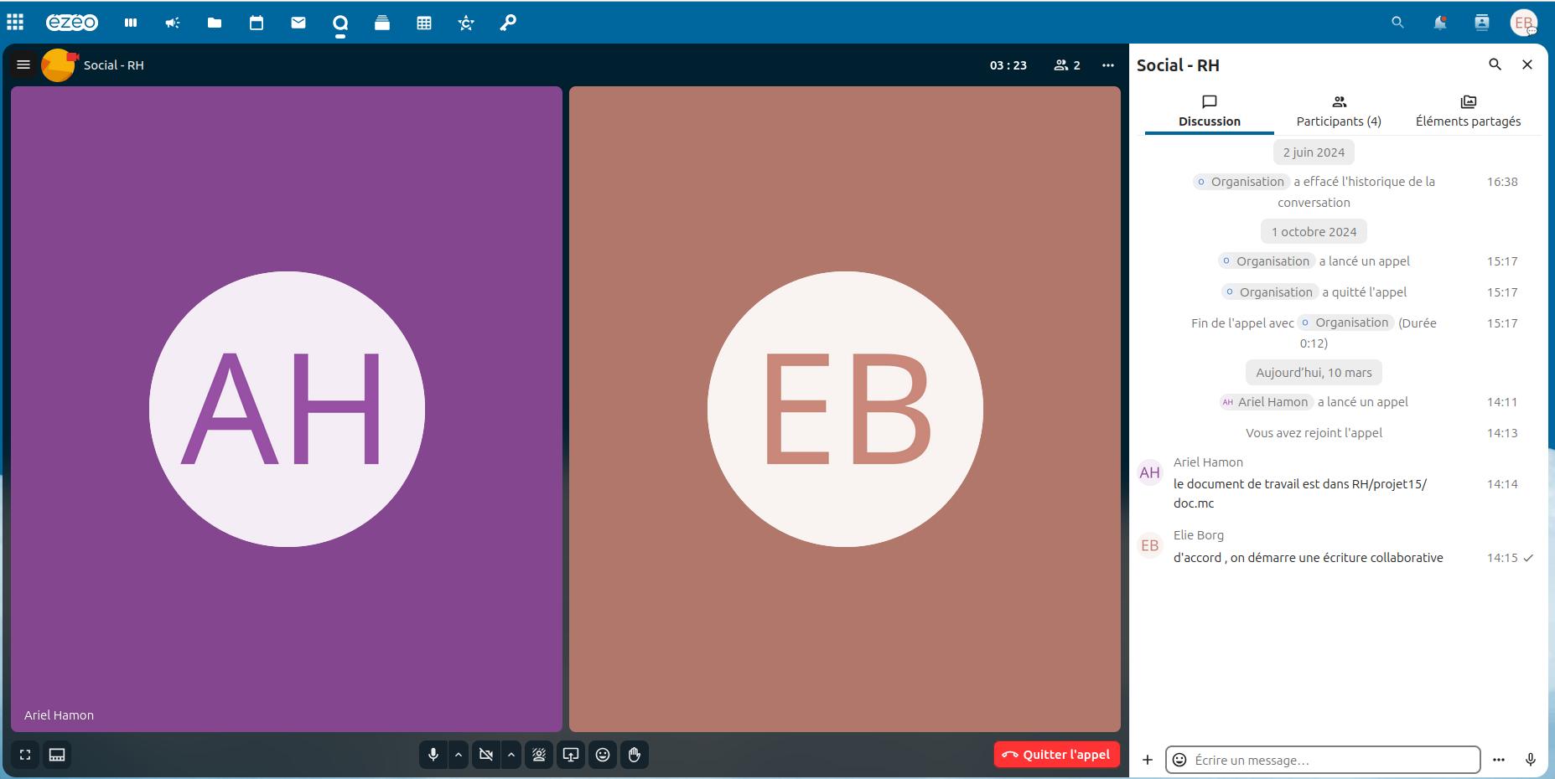Toggle the conversation list hamburger menu
The image size is (1555, 779).
click(x=23, y=64)
